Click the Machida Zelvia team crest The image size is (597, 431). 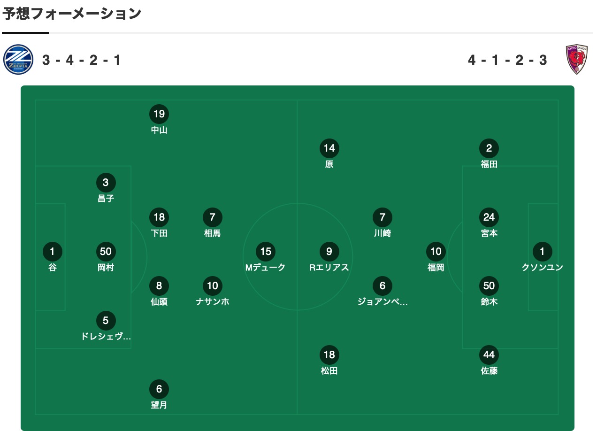[19, 60]
